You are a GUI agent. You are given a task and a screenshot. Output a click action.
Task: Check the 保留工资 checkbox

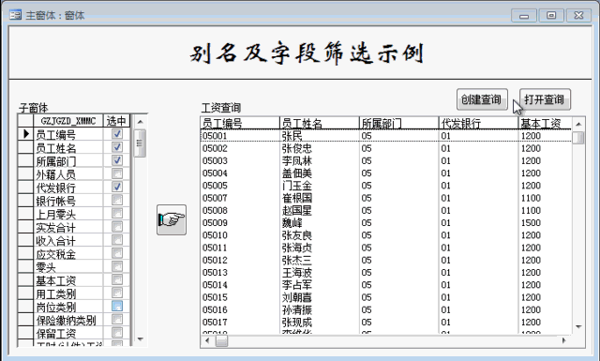(x=117, y=333)
